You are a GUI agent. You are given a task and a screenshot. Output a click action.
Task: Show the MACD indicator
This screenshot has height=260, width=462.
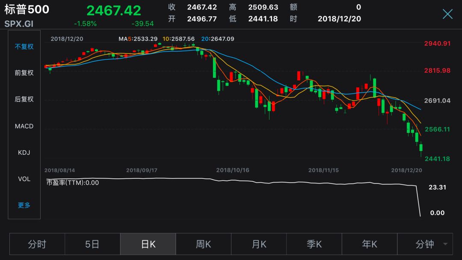tap(24, 126)
